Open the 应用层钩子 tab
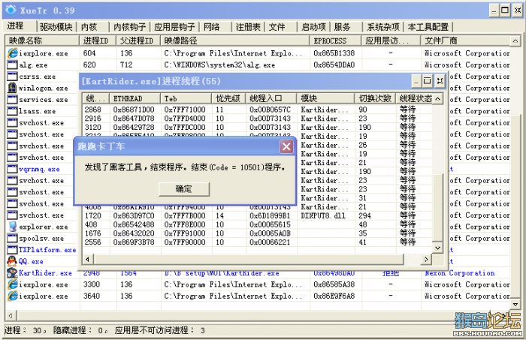Screen dimensions: 526x340 click(x=174, y=27)
